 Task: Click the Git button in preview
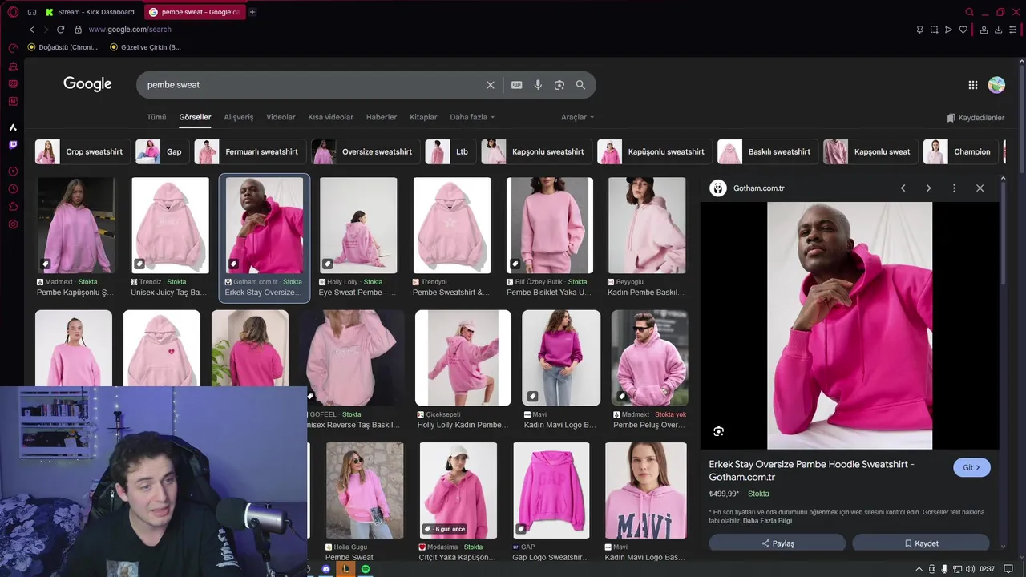pos(971,467)
